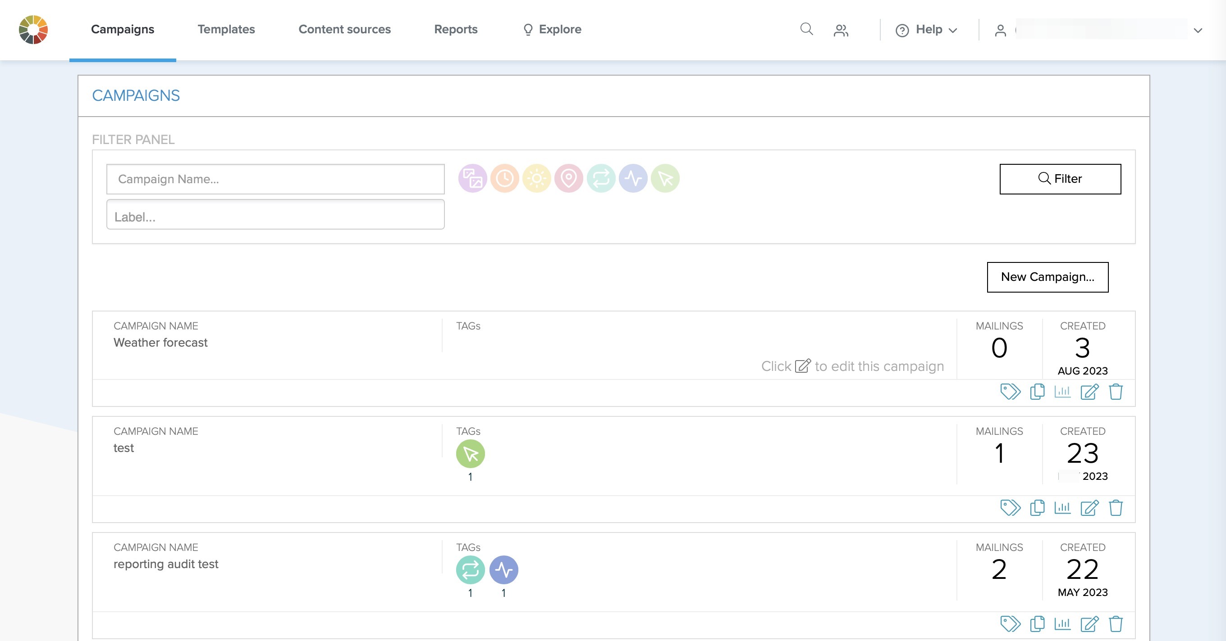Toggle the weather sun tag filter

[x=536, y=179]
